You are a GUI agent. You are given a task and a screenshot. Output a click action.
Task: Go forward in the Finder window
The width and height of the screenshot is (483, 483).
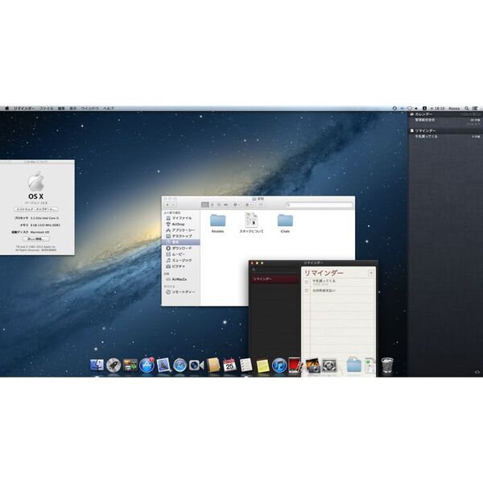(174, 204)
